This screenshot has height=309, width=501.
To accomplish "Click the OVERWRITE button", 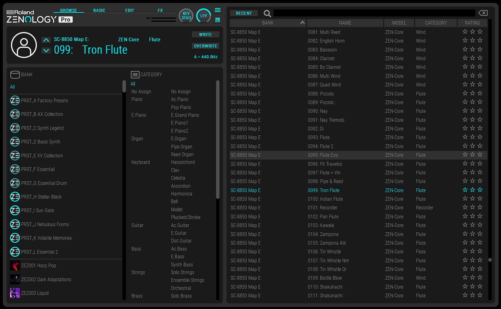I will [x=205, y=46].
